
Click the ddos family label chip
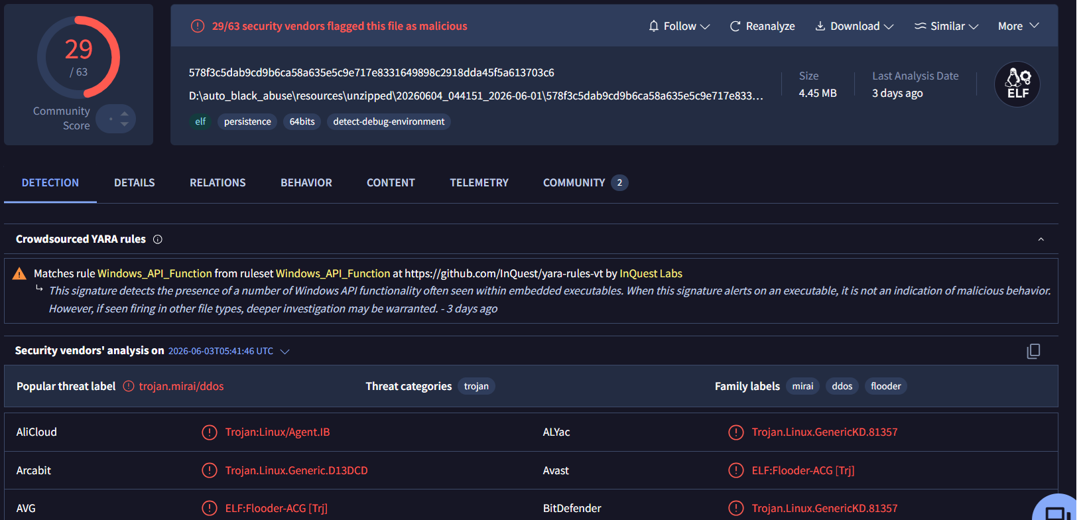(x=842, y=386)
